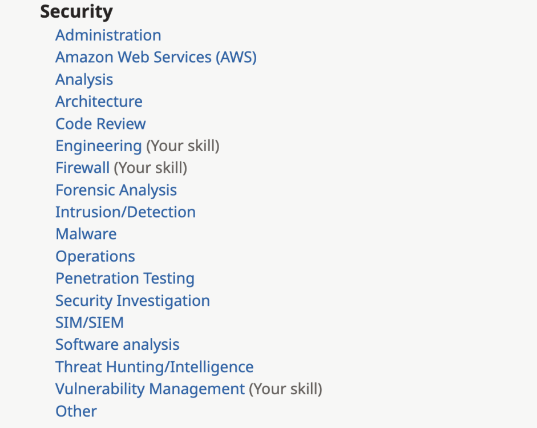Click the Vulnerability Management link

pos(150,389)
